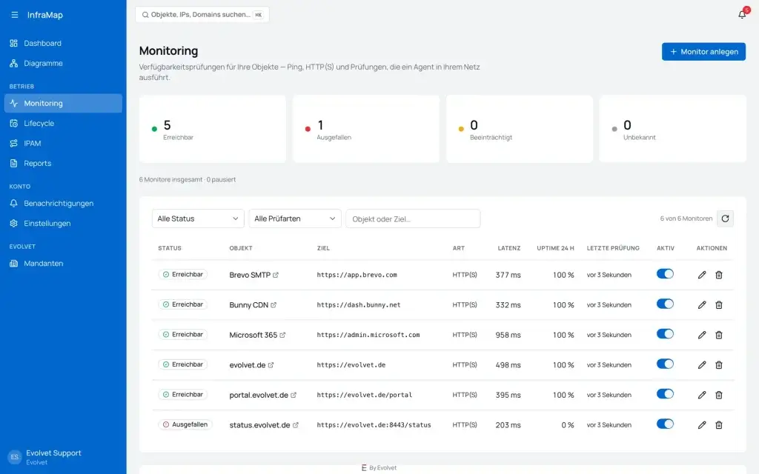Open the hamburger menu next to InfraMap

(x=15, y=15)
